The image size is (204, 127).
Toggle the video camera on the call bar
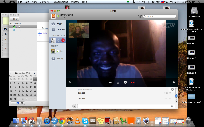(111, 82)
